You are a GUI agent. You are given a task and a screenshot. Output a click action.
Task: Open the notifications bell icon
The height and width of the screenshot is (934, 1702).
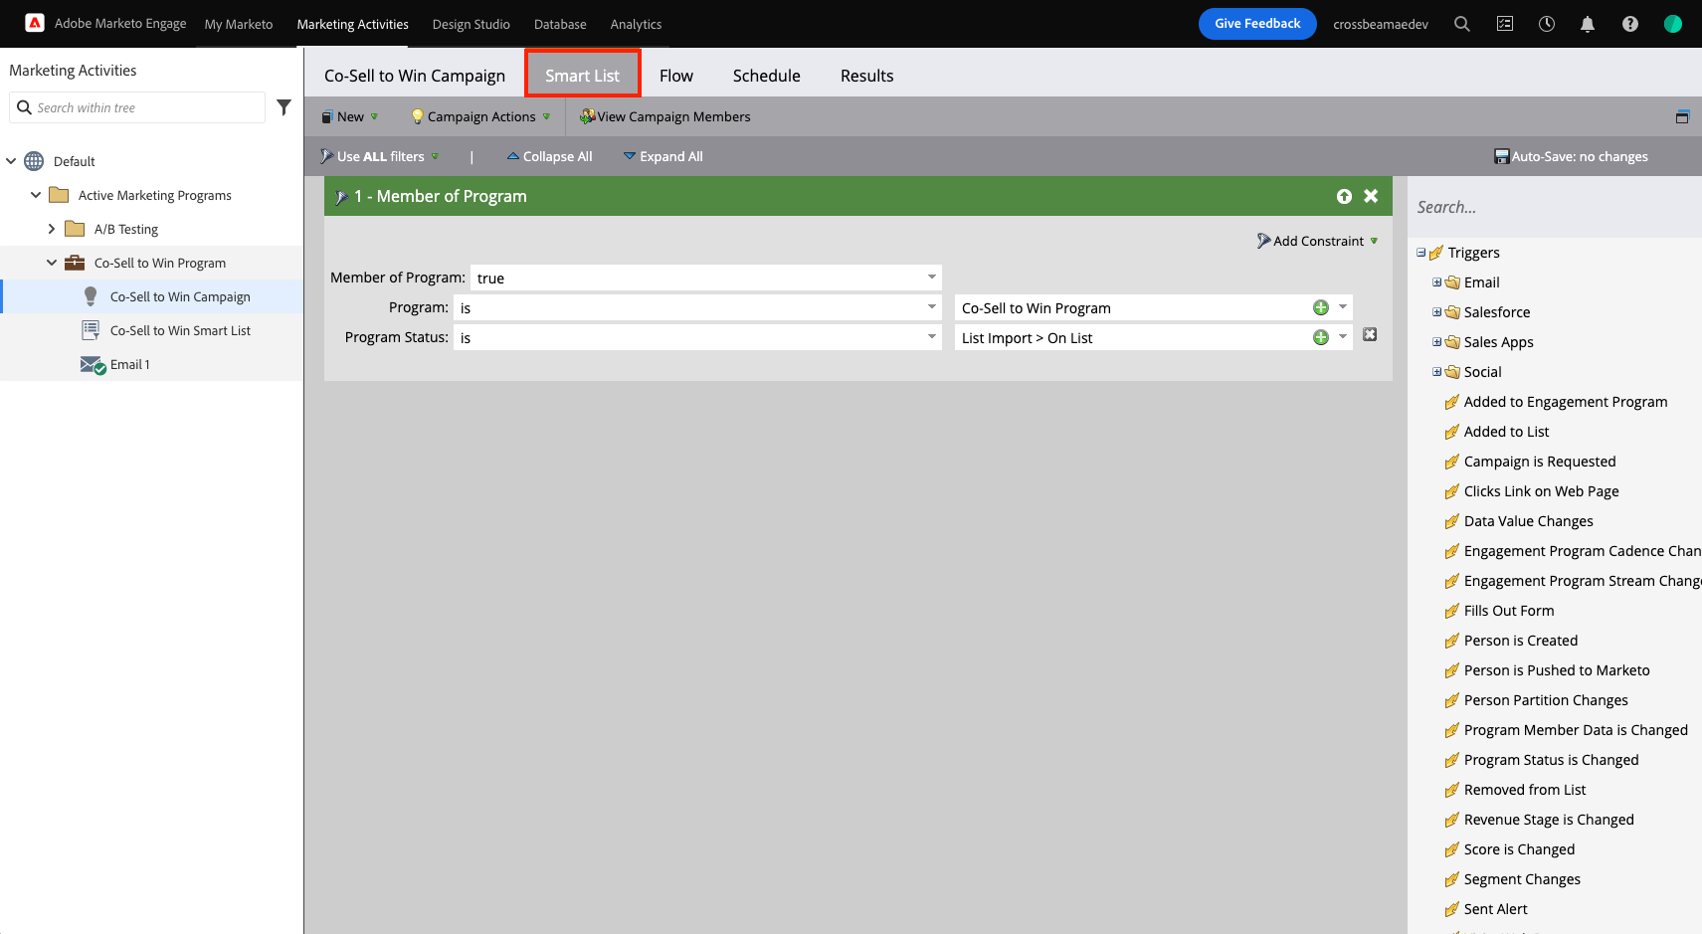[x=1588, y=24]
